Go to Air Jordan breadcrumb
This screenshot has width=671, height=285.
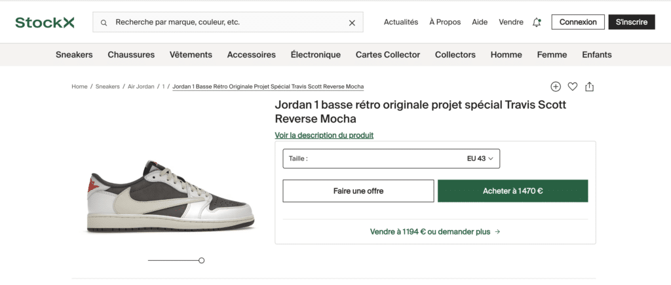[x=141, y=86]
